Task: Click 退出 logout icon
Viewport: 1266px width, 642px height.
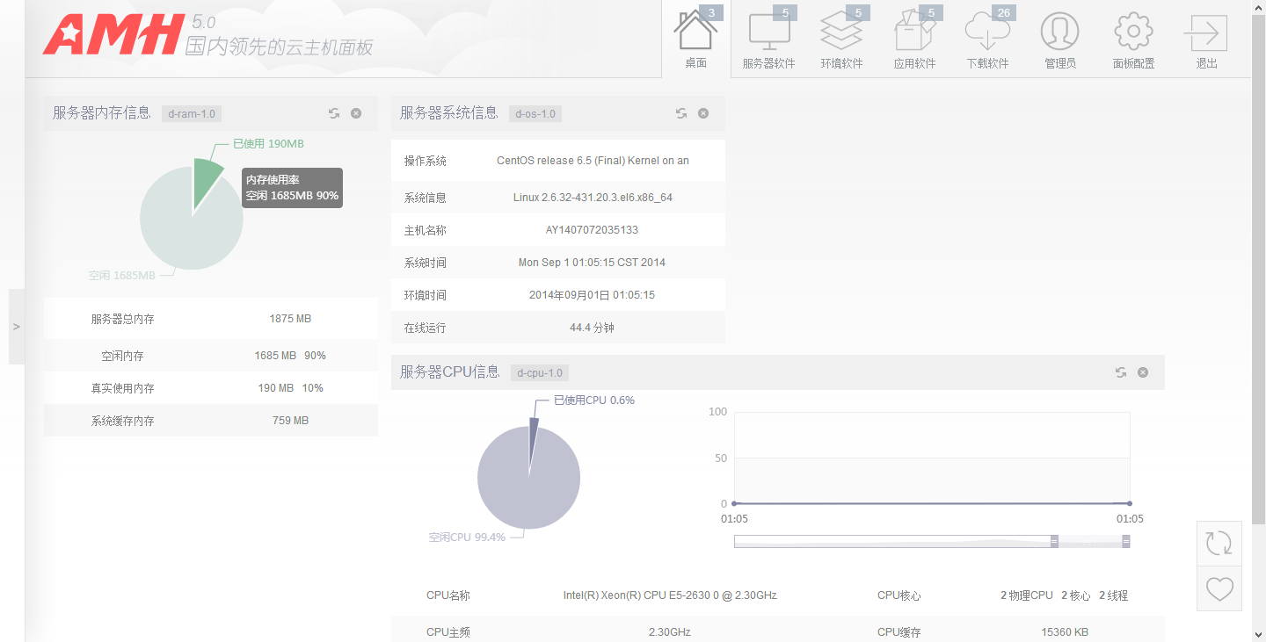Action: 1206,33
